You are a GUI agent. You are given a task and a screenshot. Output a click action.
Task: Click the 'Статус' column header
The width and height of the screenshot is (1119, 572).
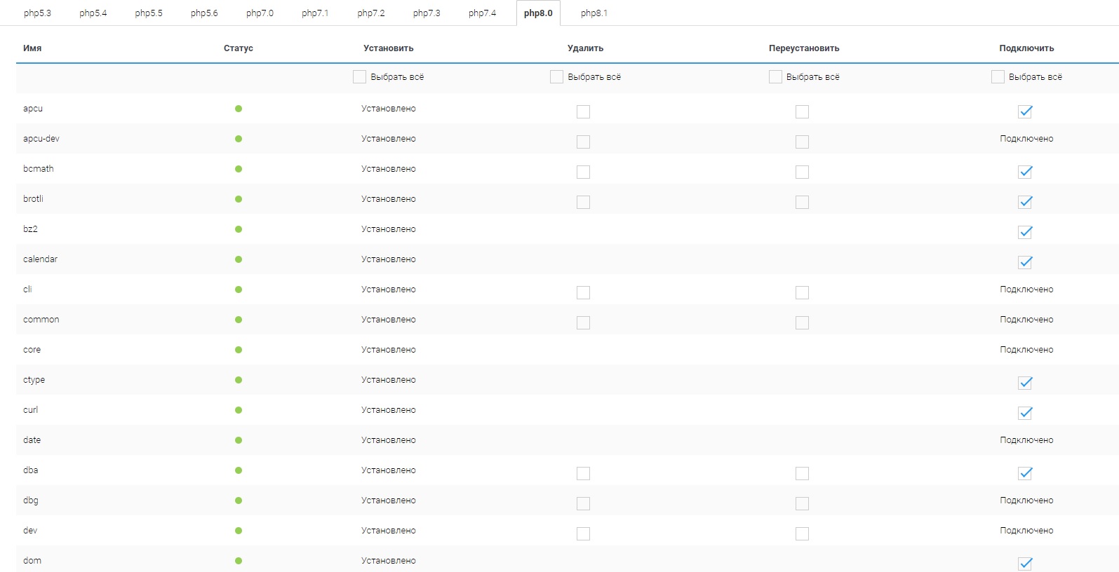tap(238, 48)
